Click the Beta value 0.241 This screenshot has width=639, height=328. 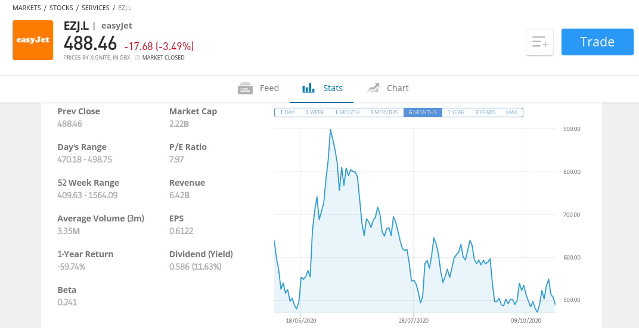[x=67, y=302]
